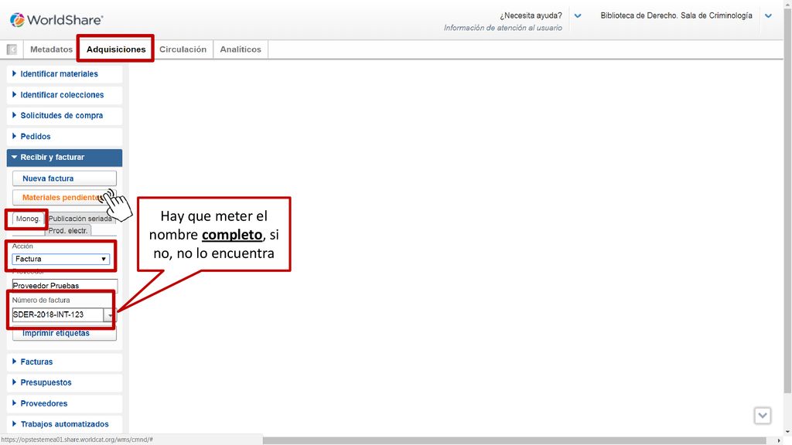This screenshot has height=445, width=792.
Task: Select the Adquisiciones tab
Action: [116, 49]
